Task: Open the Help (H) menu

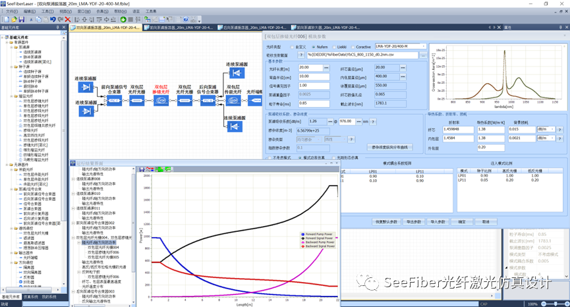Action: pos(121,12)
